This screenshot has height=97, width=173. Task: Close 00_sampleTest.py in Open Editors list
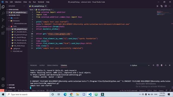(9, 12)
